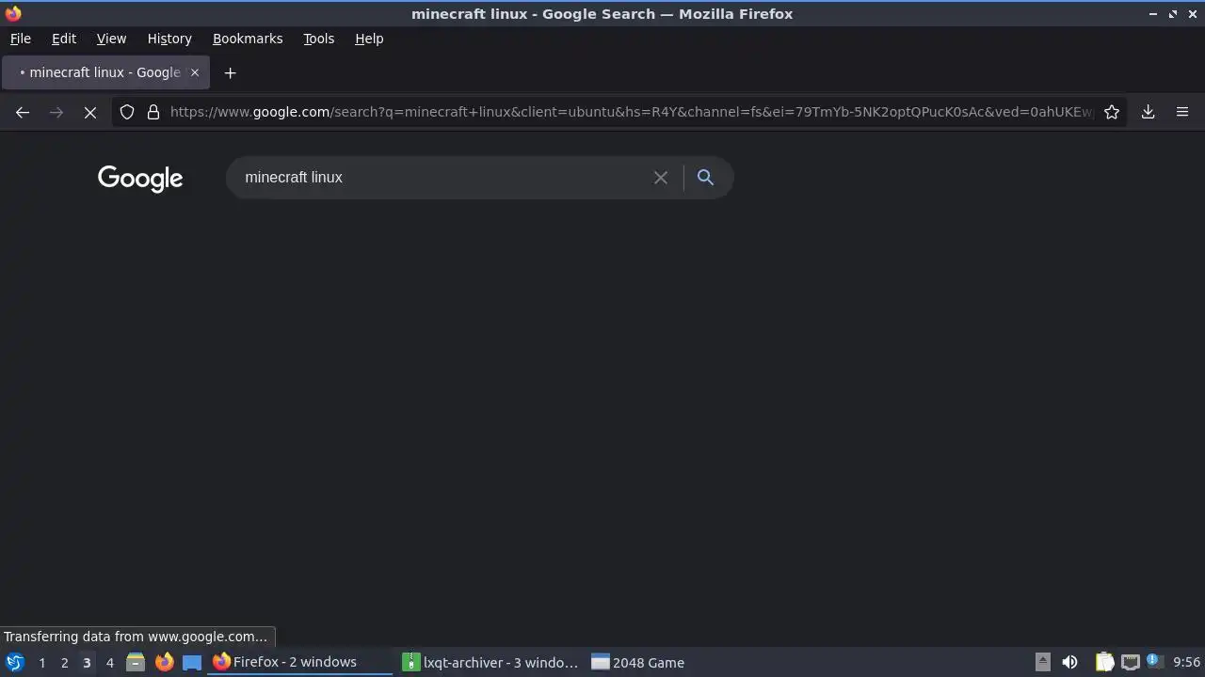Minimize the Firefox window

(x=1153, y=14)
